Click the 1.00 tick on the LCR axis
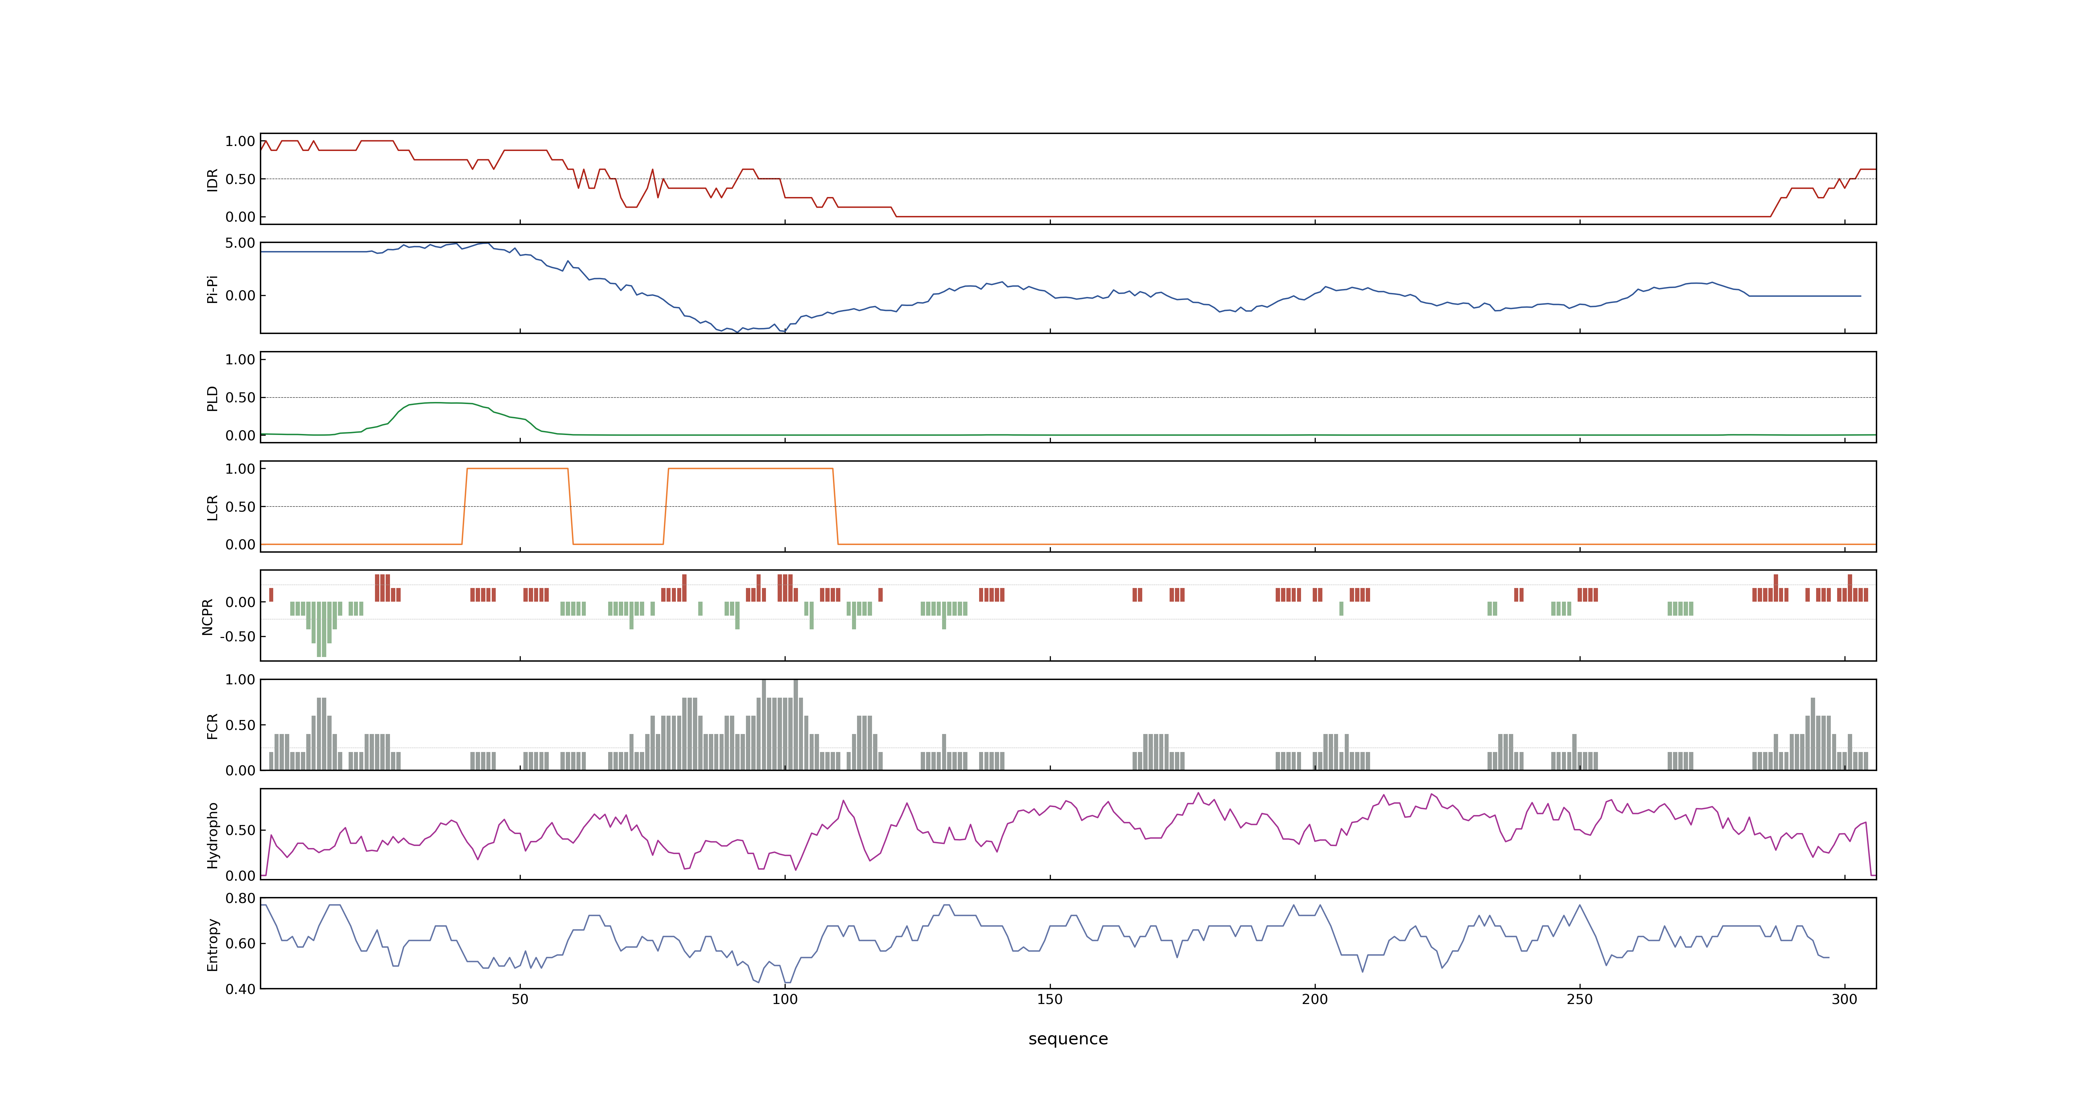Viewport: 2085px width, 1111px height. (241, 469)
